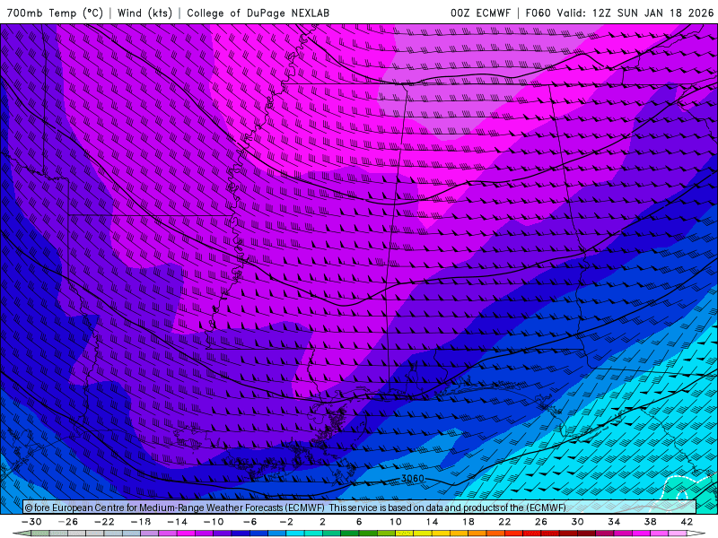This screenshot has height=538, width=718.
Task: Click the "-30" color scale label
Action: tap(31, 522)
